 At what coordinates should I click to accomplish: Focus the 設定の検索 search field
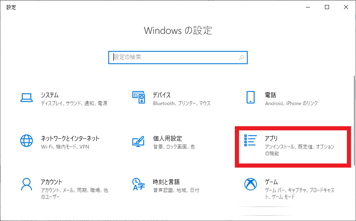[x=178, y=58]
